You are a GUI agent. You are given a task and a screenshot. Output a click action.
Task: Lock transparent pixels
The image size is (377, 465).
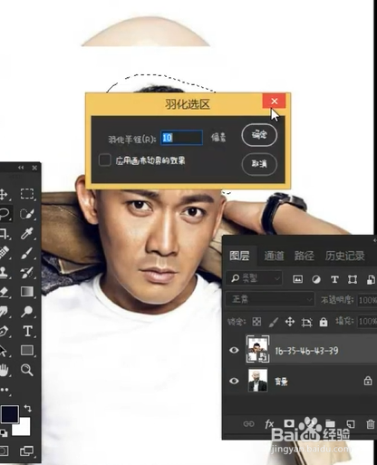[256, 322]
